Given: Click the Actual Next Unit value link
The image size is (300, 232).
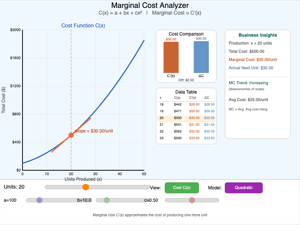Looking at the screenshot, I should [x=250, y=68].
